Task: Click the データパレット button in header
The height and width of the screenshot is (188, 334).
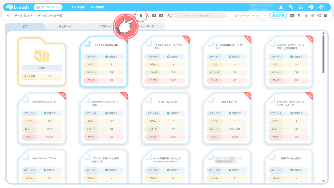Action: tap(48, 7)
